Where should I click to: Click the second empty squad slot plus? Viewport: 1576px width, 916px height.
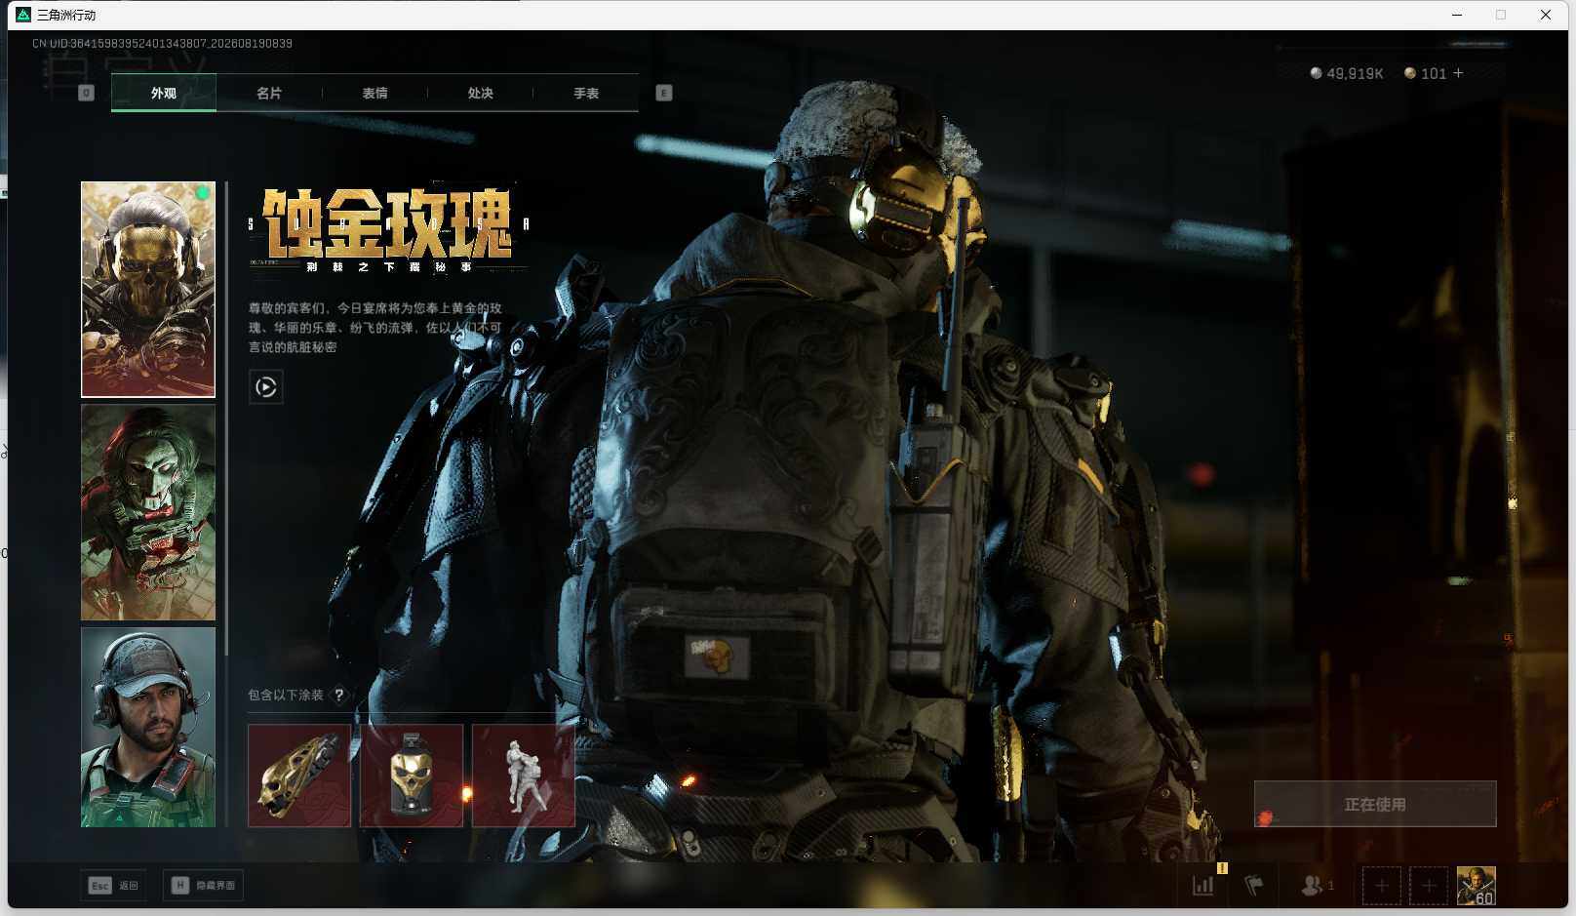1429,885
